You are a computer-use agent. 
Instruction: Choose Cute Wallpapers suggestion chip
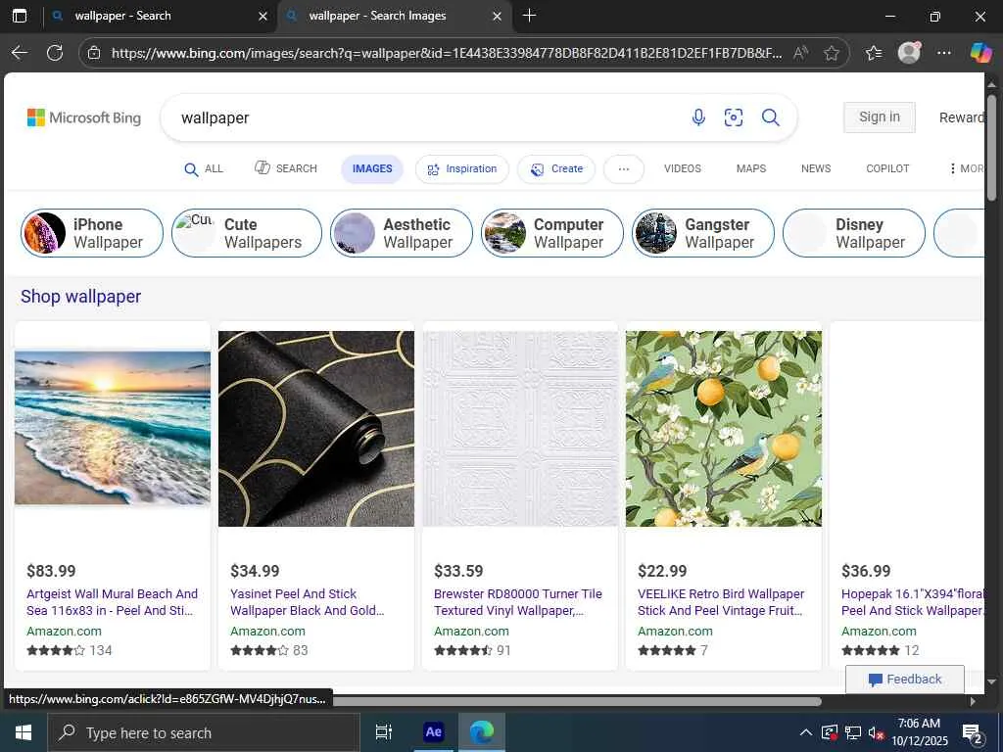[247, 233]
